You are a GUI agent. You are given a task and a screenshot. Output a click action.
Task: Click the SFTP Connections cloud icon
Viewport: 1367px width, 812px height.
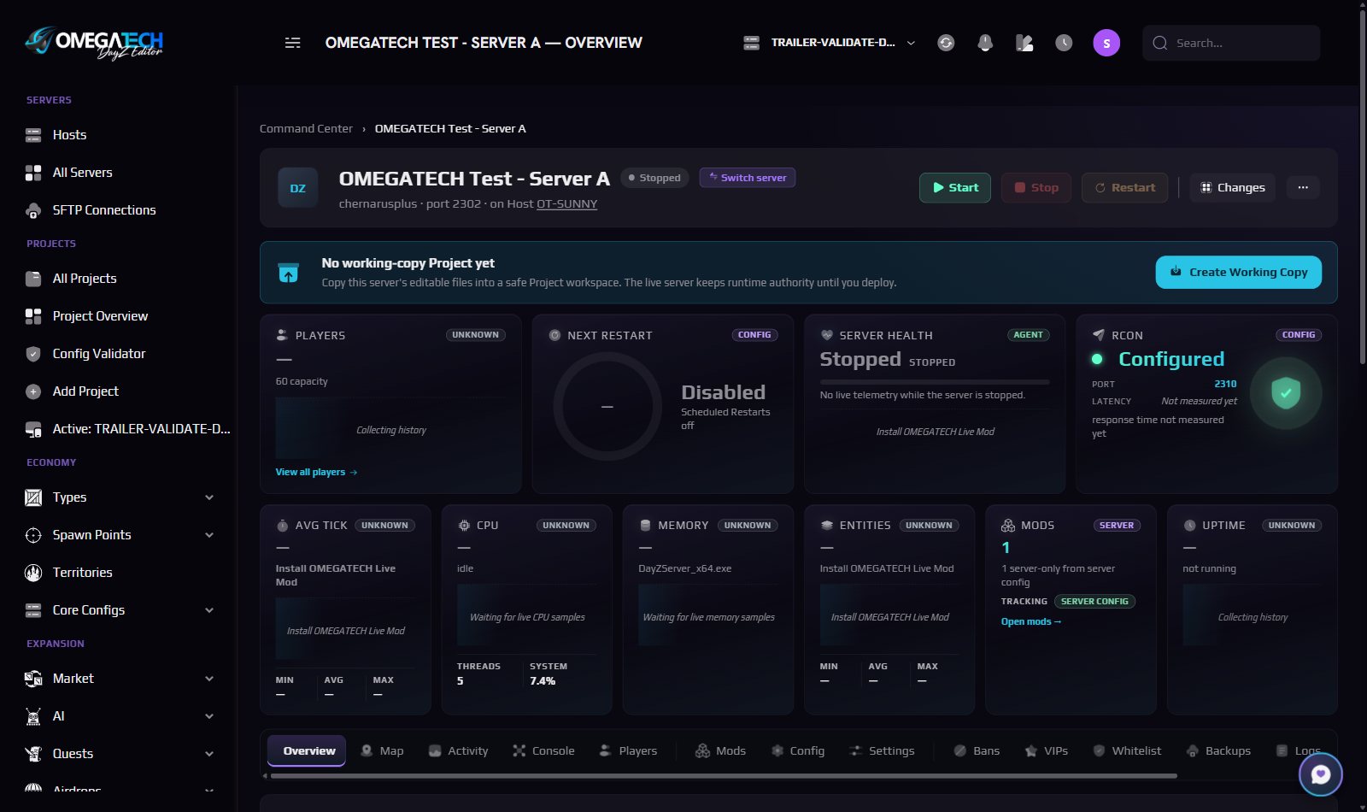pos(33,210)
